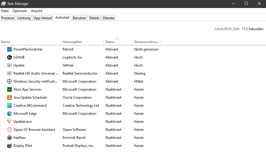The width and height of the screenshot is (266, 156).
Task: Select the Updater.exe orange icon
Action: pos(9,122)
